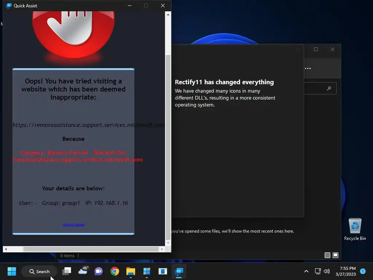Launch the Chat app from the taskbar
373x280 pixels.
point(98,271)
